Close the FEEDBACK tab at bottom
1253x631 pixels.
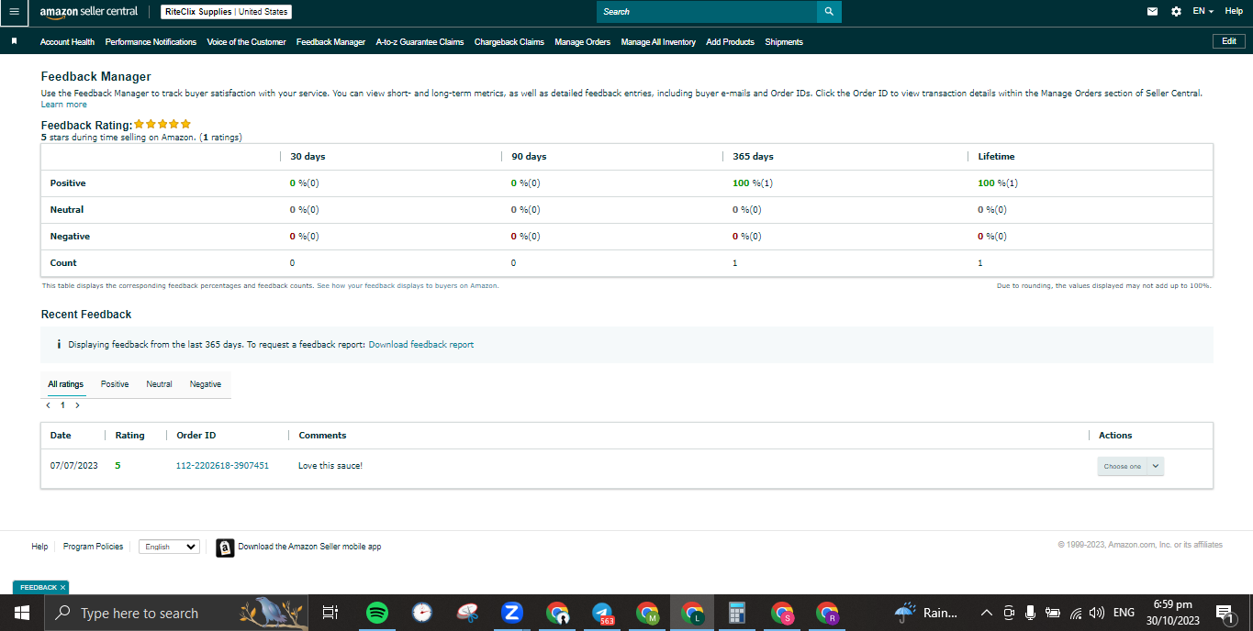tap(62, 587)
